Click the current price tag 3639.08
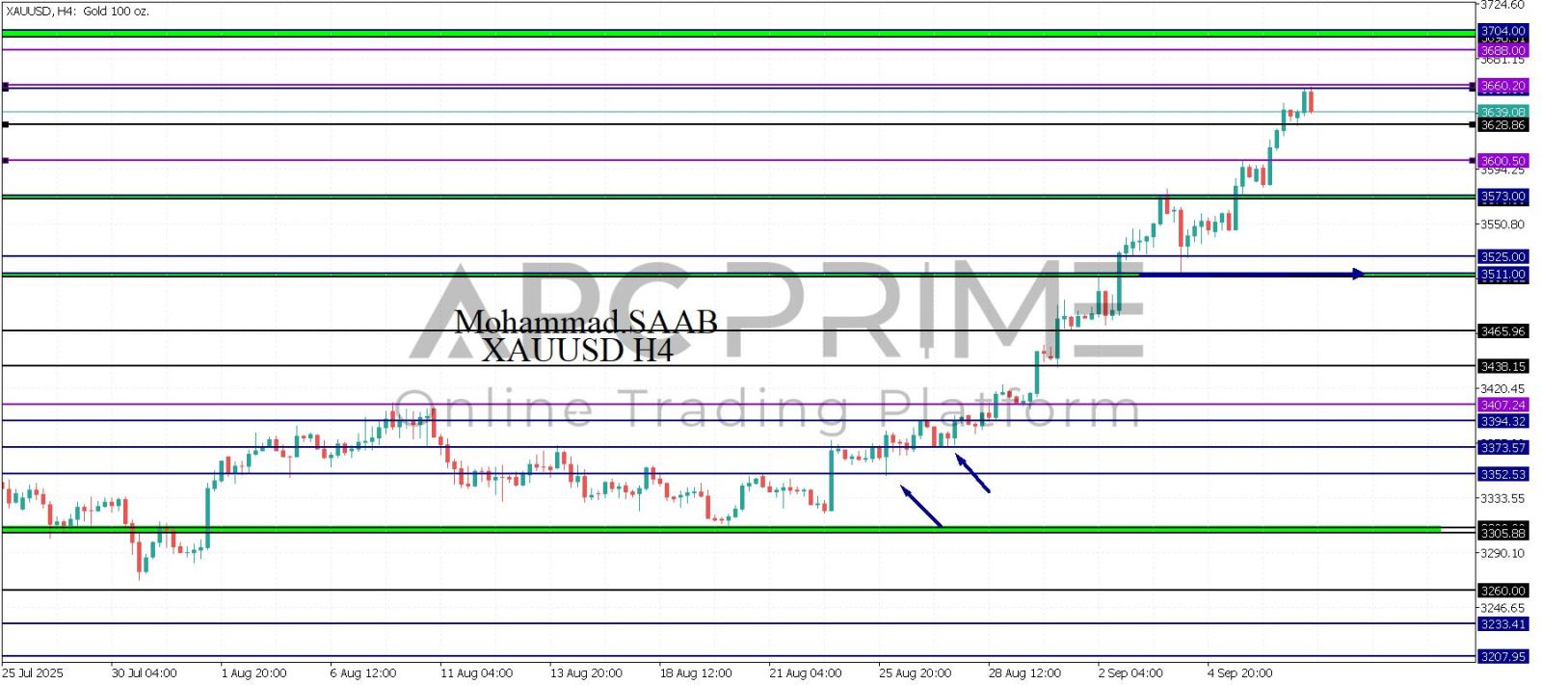 (1502, 112)
